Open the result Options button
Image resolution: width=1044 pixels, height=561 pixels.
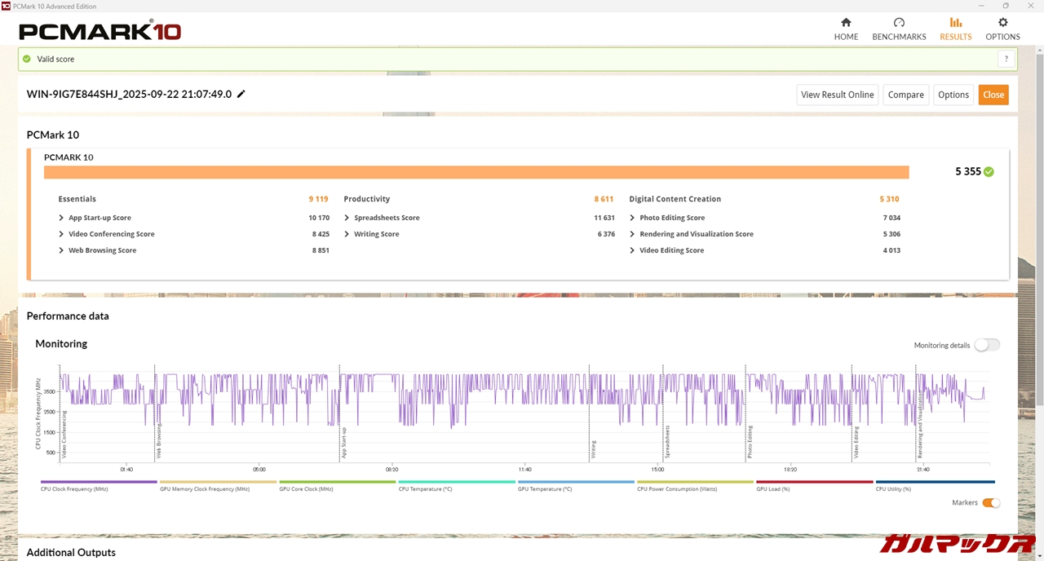pos(953,95)
